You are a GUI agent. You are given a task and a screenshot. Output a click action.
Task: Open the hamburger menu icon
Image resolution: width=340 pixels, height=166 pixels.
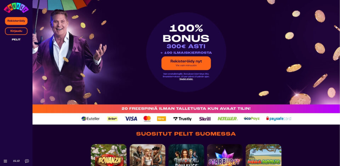(x=5, y=161)
